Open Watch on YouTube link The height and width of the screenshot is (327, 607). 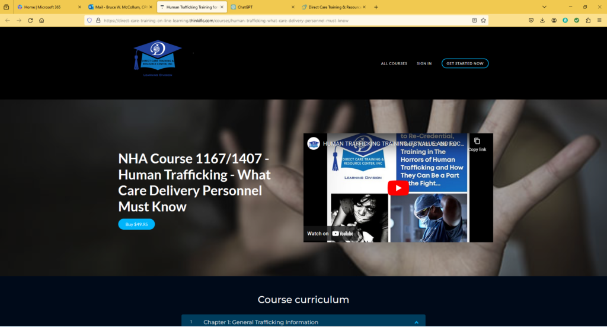tap(330, 233)
